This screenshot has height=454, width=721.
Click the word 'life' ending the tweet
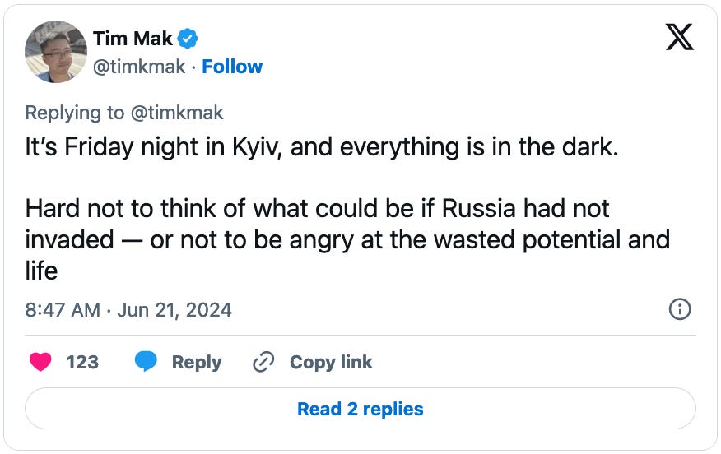(x=41, y=271)
